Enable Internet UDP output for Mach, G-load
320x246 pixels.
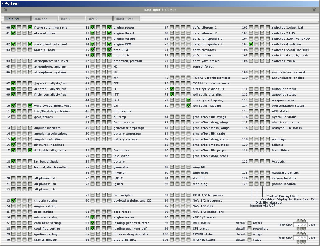click(x=13, y=50)
